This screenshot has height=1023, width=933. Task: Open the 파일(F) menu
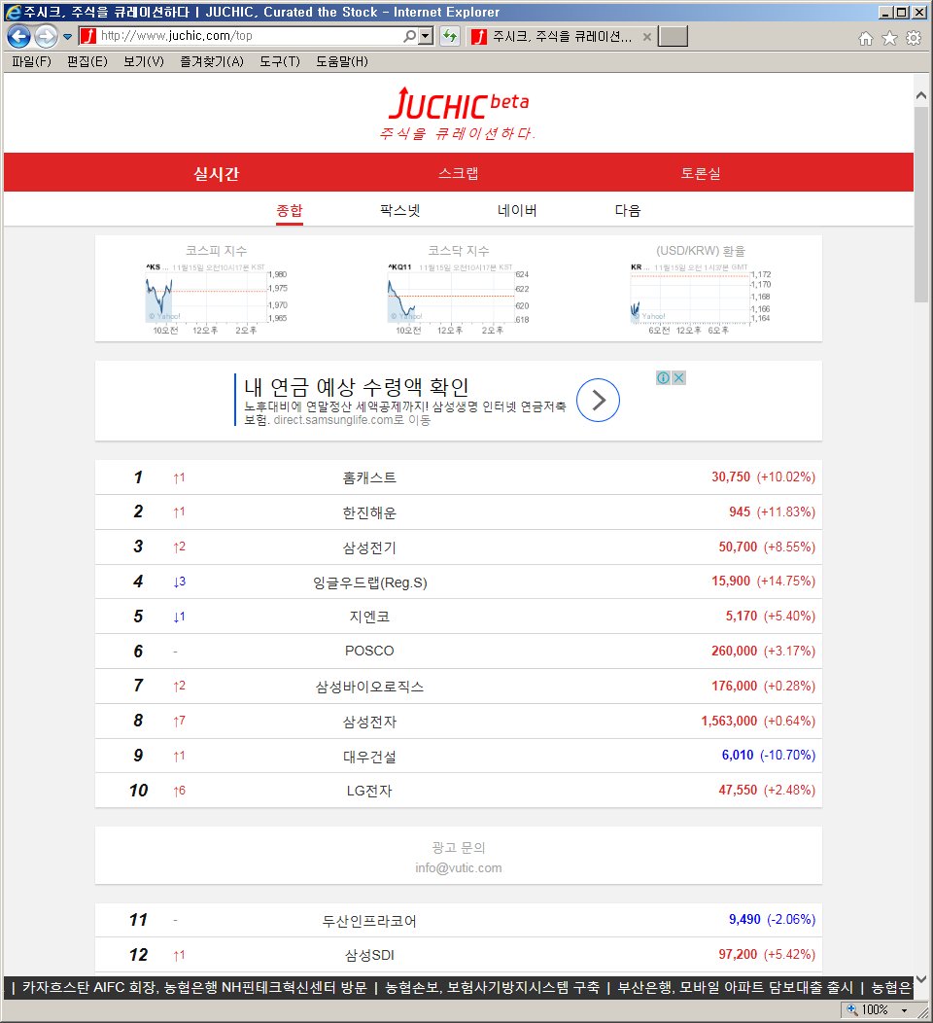(x=31, y=61)
